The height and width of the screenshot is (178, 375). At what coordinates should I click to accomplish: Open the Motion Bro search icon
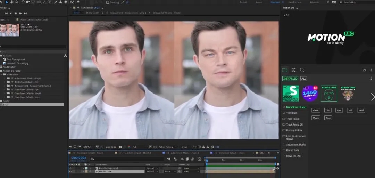(302, 70)
